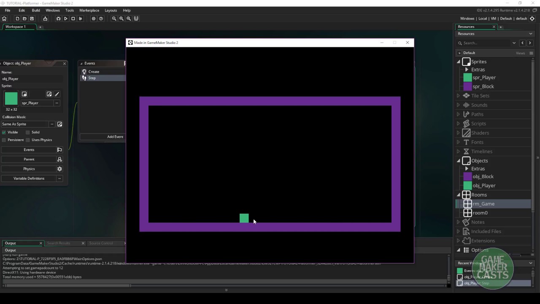Screen dimensions: 540x304
Task: Stop the game with the stop icon
Action: pos(73,19)
